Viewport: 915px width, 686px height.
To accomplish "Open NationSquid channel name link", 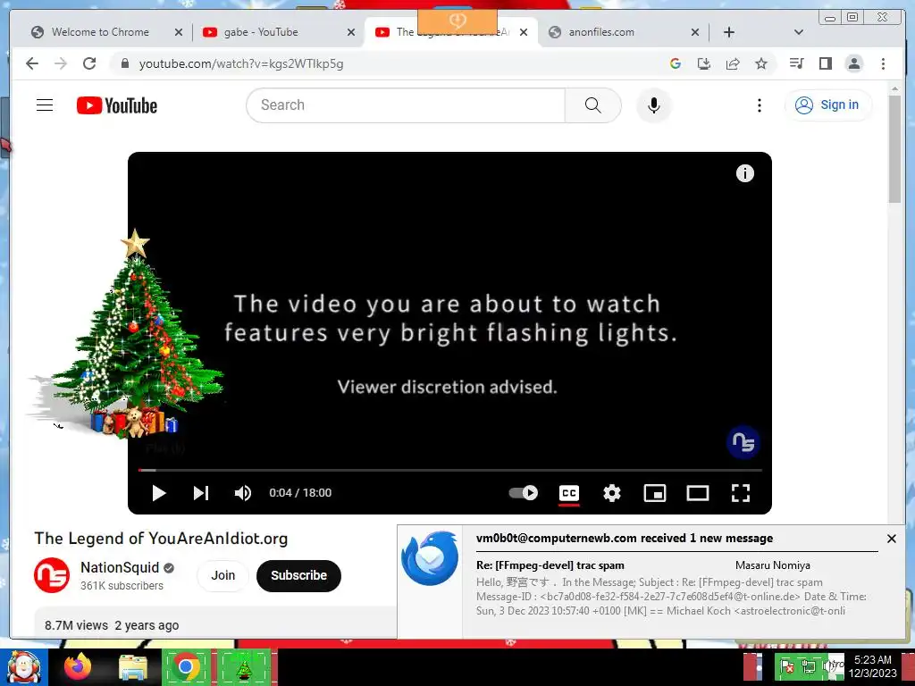I will click(x=120, y=567).
